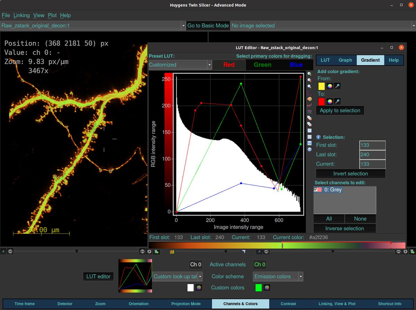Click the LUT color gradient bar
The image size is (416, 310).
coord(277,245)
